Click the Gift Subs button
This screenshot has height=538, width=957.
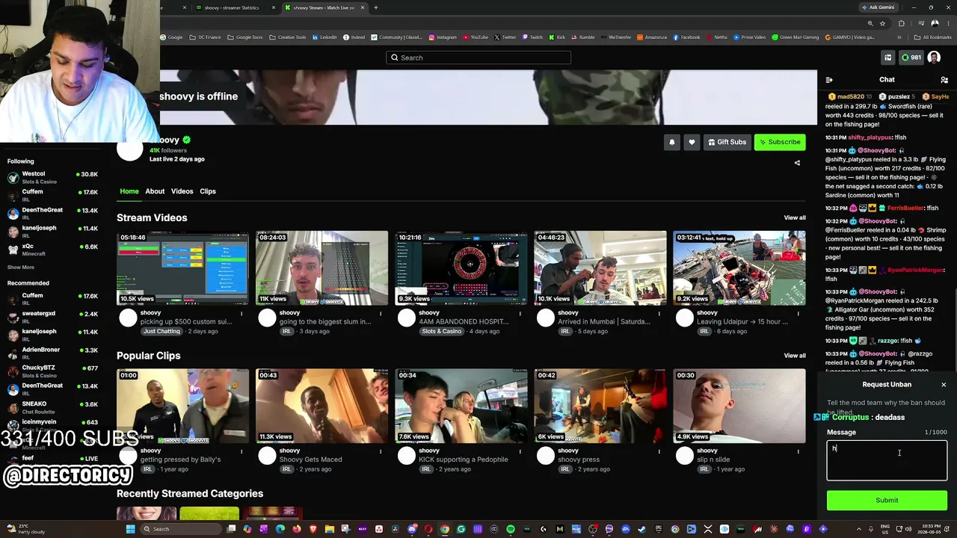tap(727, 142)
